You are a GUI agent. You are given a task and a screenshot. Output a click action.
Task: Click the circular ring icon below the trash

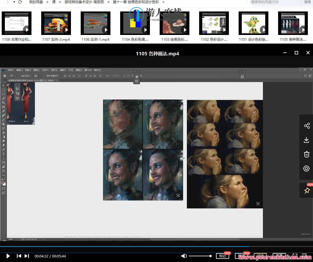(x=306, y=169)
